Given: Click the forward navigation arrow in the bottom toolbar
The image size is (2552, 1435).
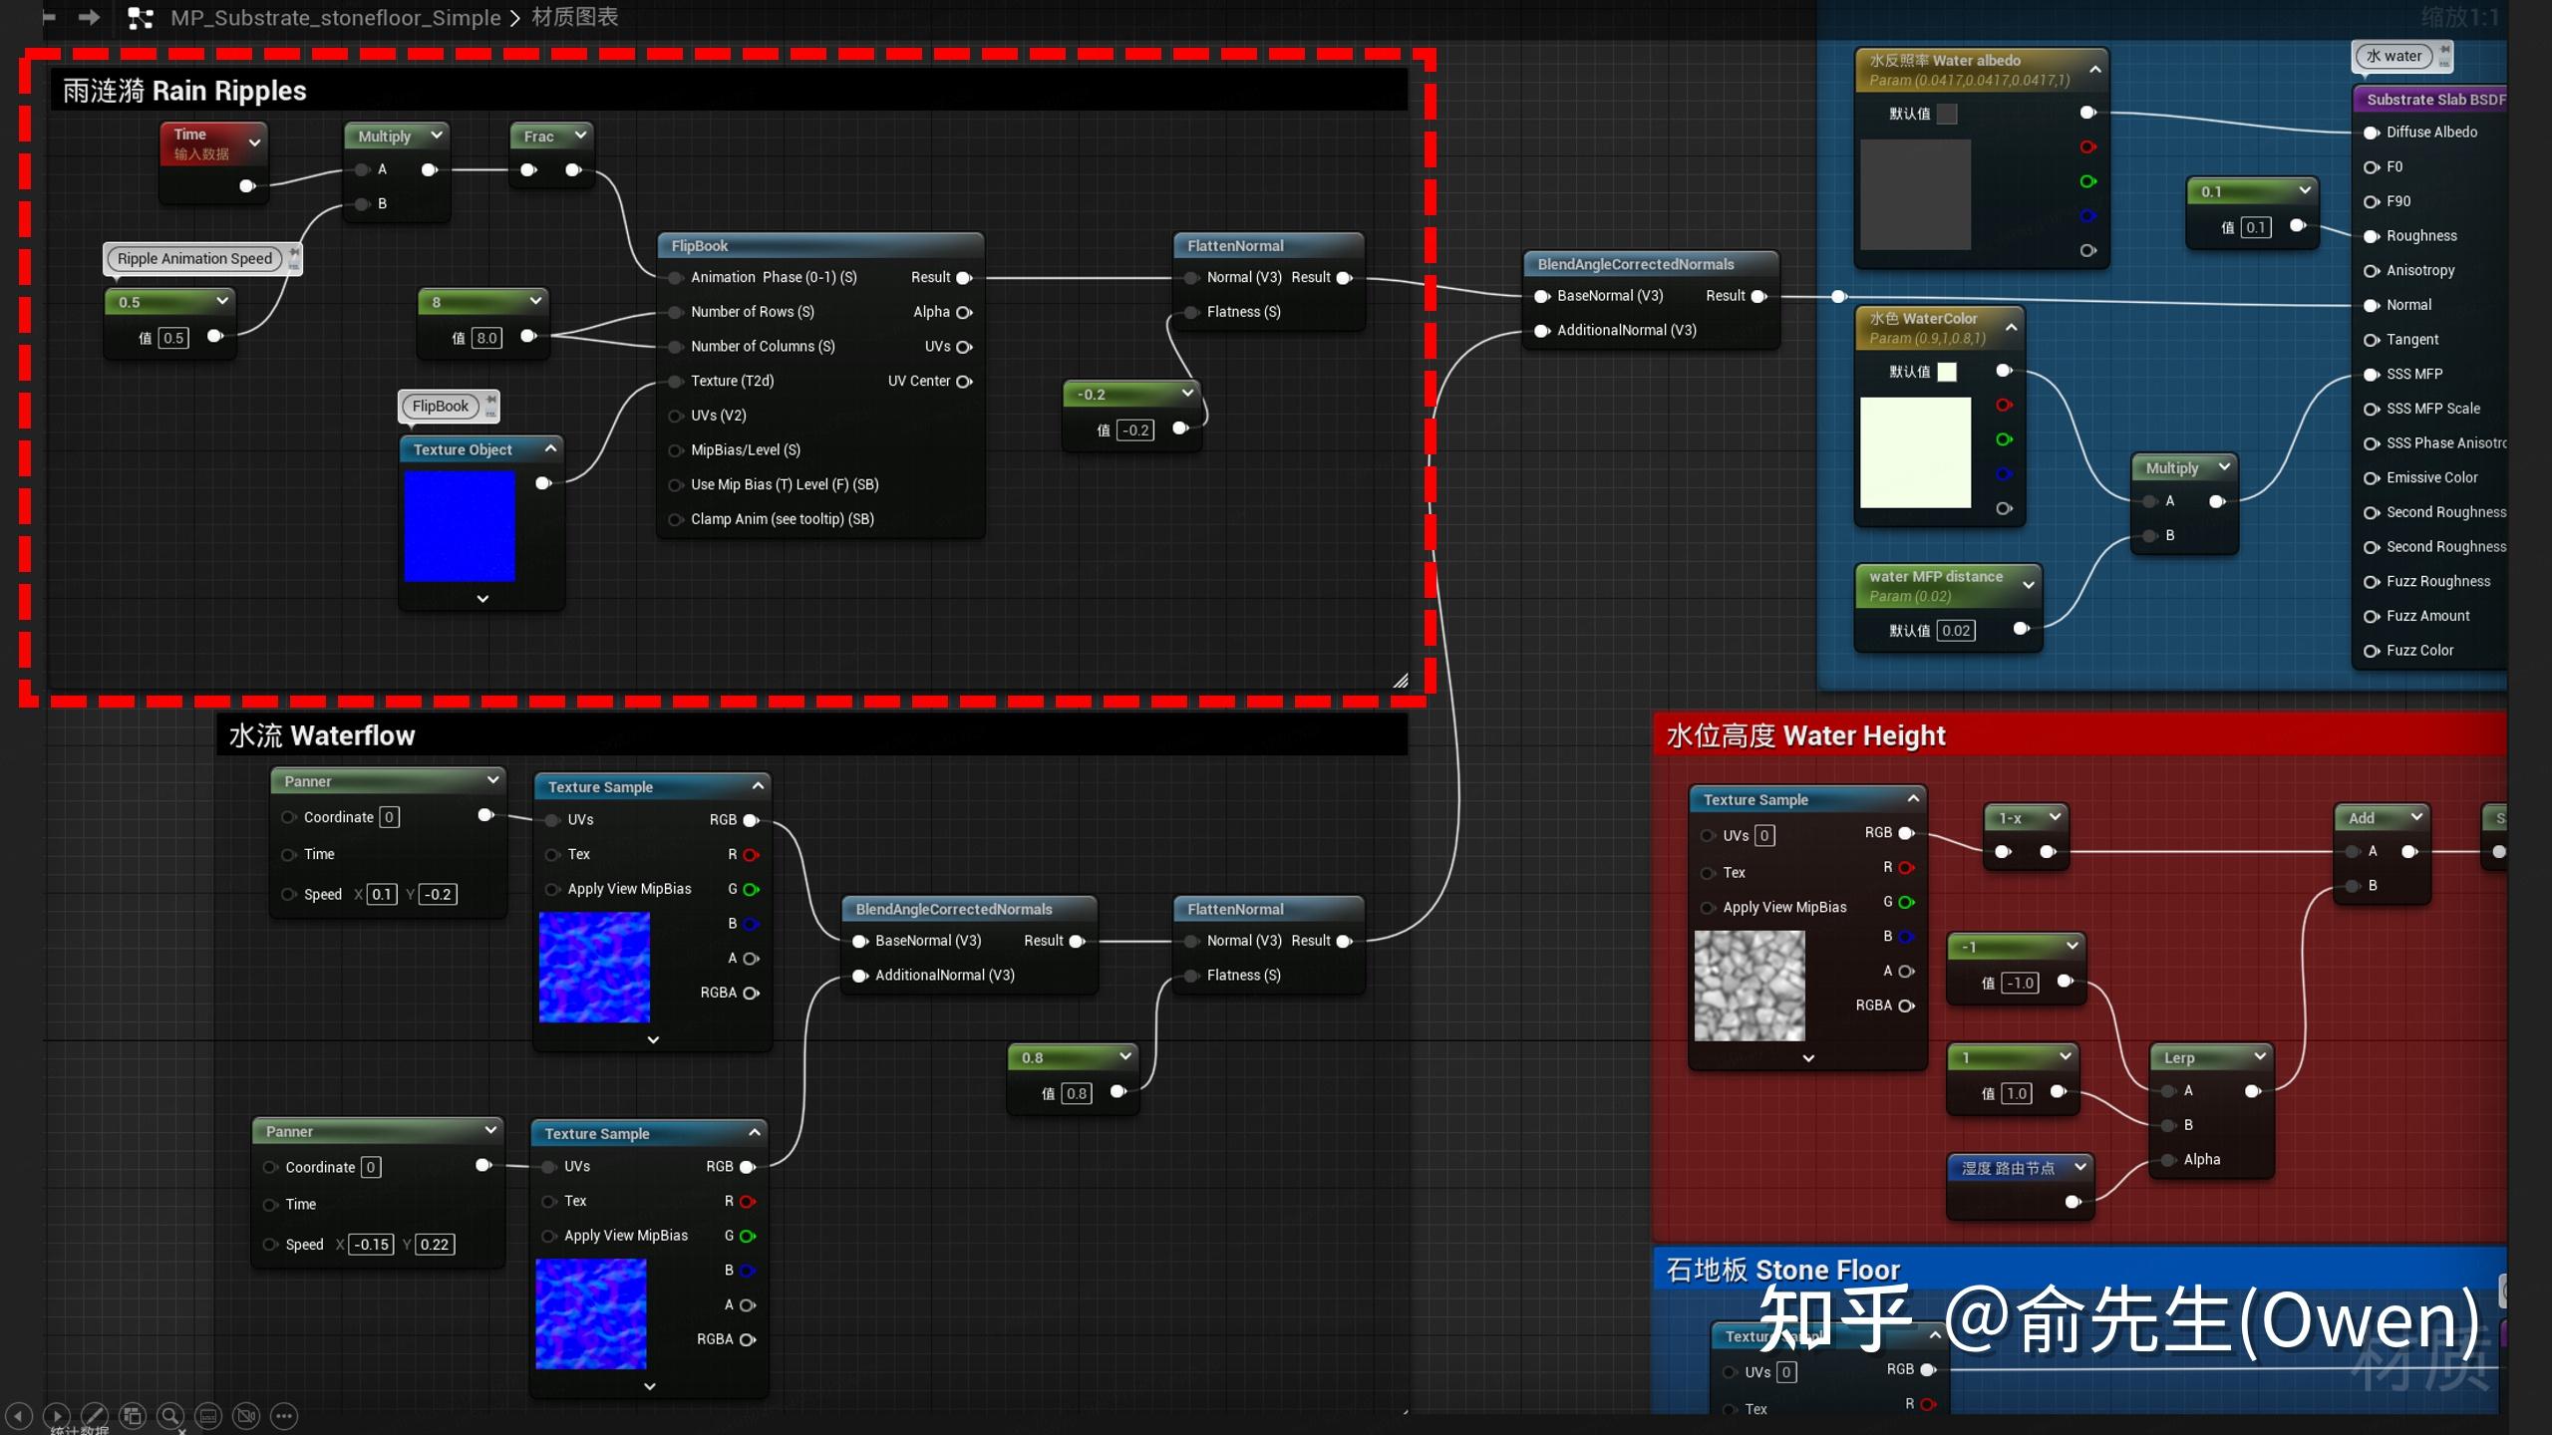Looking at the screenshot, I should [x=57, y=1415].
